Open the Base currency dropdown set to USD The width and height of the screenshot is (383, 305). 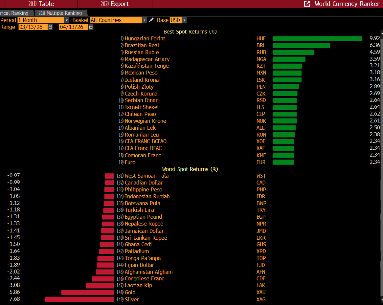coord(184,20)
